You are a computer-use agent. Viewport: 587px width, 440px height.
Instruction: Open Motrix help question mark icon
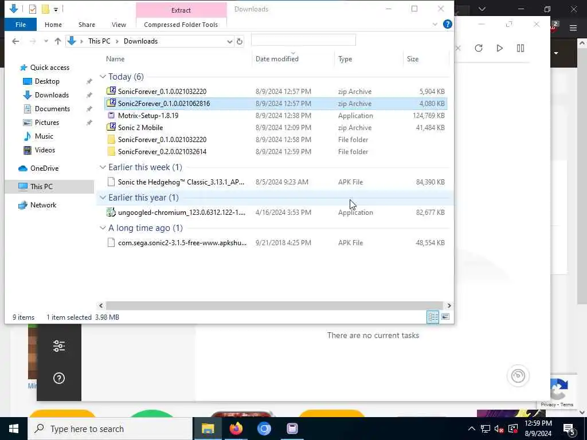coord(59,378)
